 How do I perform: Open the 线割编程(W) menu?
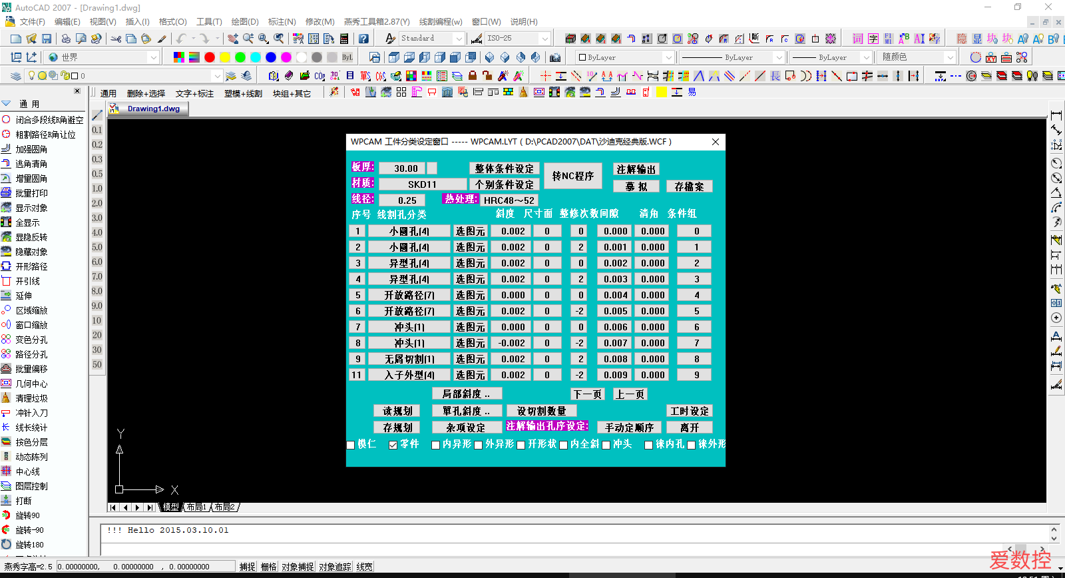pyautogui.click(x=441, y=22)
